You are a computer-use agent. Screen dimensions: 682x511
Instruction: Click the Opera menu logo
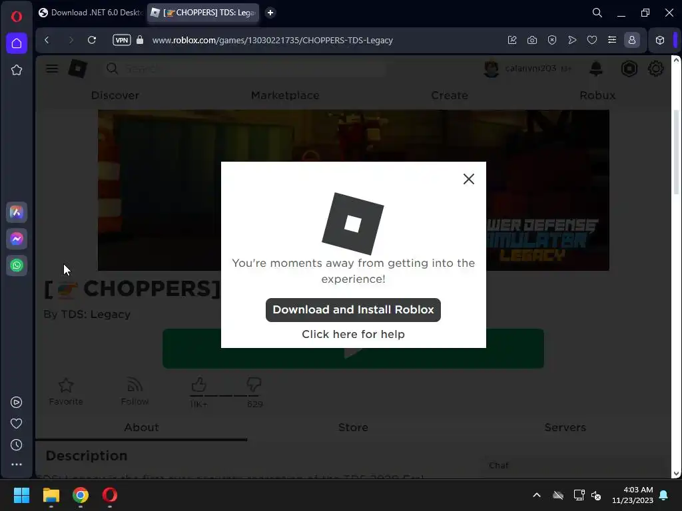[17, 17]
